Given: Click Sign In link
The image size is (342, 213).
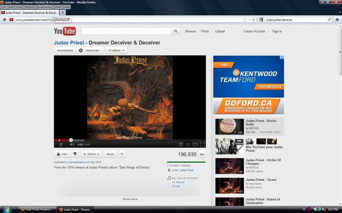Looking at the screenshot, I should [x=277, y=31].
